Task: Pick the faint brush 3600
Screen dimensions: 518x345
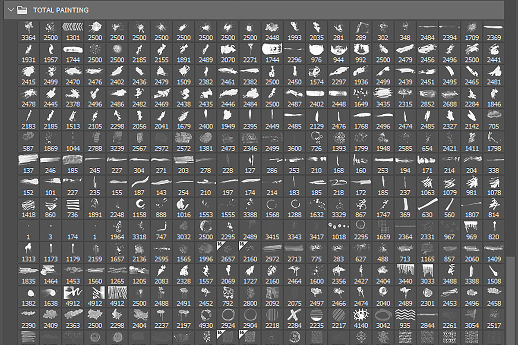Action: [294, 142]
